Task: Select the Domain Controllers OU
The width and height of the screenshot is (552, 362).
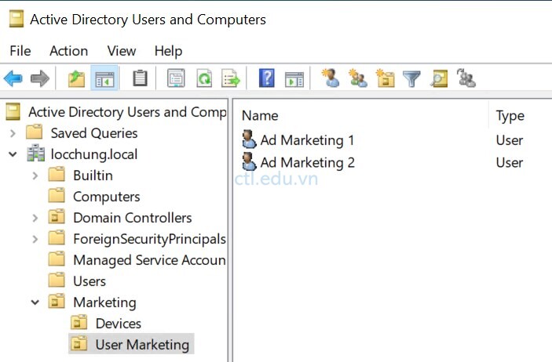Action: (x=133, y=218)
